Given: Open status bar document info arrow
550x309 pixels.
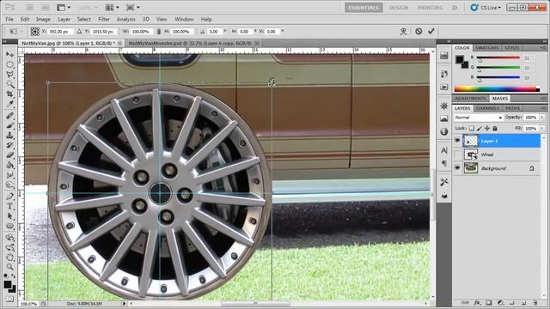Looking at the screenshot, I should [x=124, y=304].
